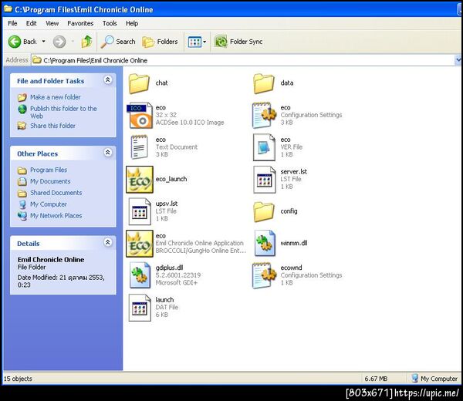
Task: Open the Search pane
Action: (118, 42)
